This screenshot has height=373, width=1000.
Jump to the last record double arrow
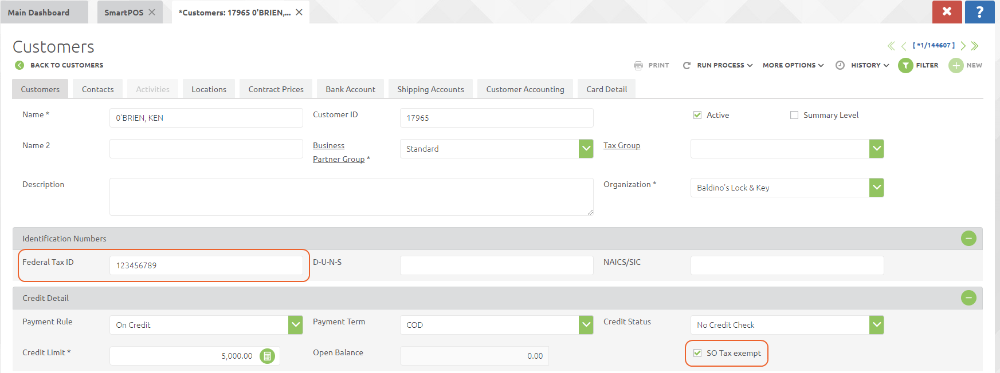pyautogui.click(x=975, y=46)
